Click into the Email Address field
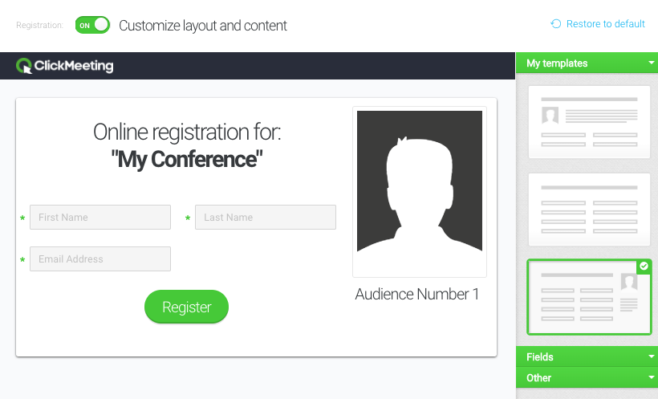 click(x=100, y=259)
